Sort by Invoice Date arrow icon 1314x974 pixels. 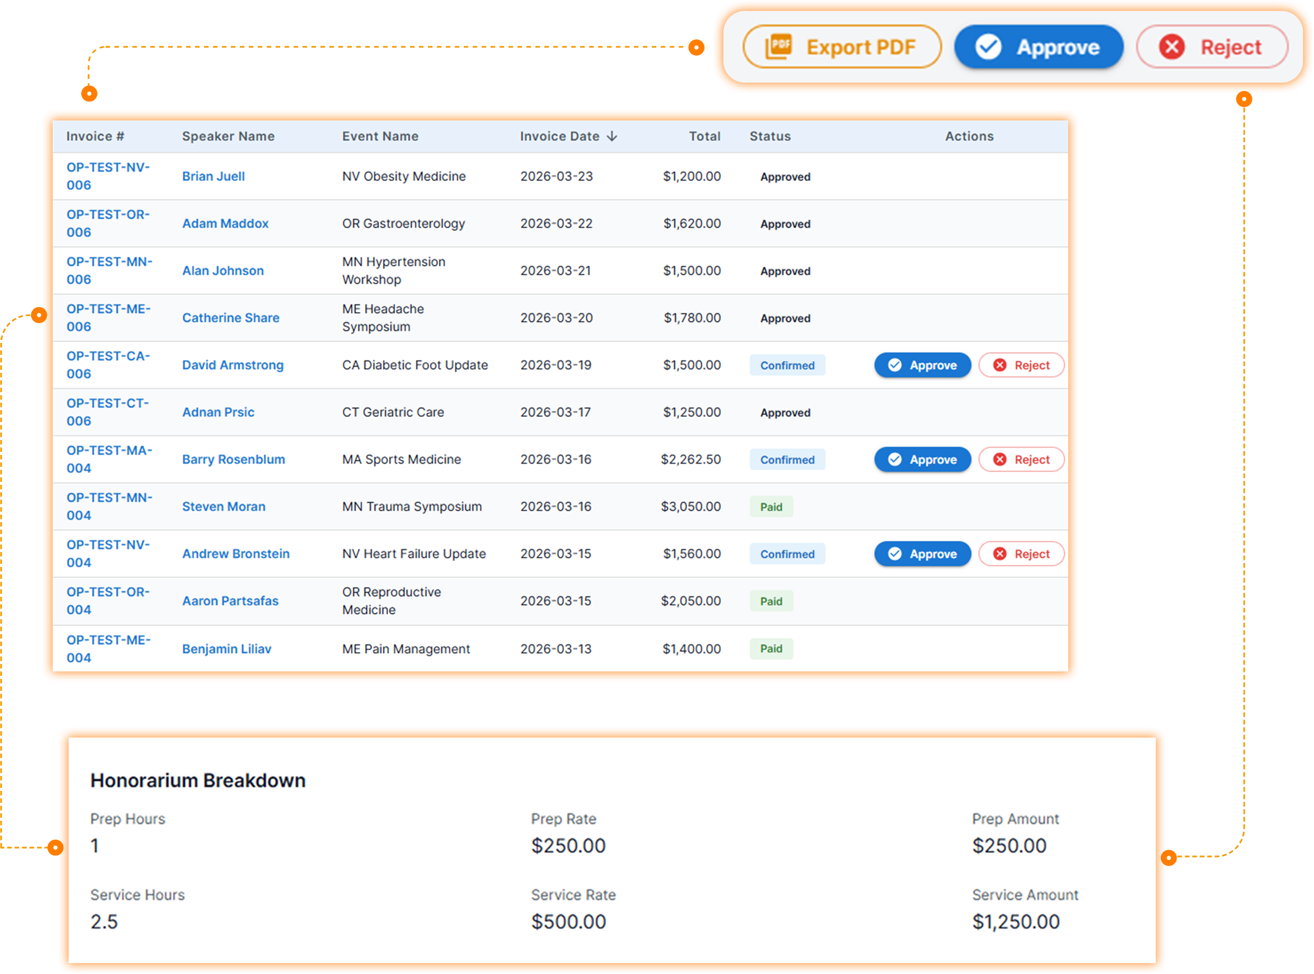pyautogui.click(x=612, y=136)
